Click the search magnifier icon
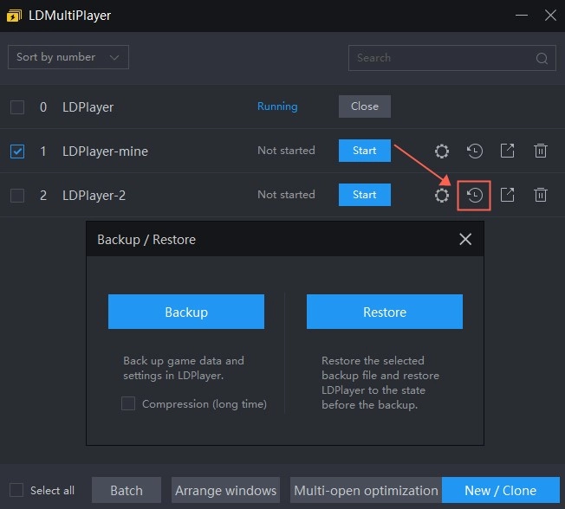The height and width of the screenshot is (509, 565). click(x=542, y=58)
